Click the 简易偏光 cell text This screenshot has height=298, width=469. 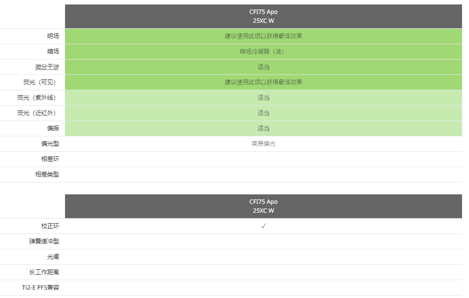pyautogui.click(x=263, y=144)
